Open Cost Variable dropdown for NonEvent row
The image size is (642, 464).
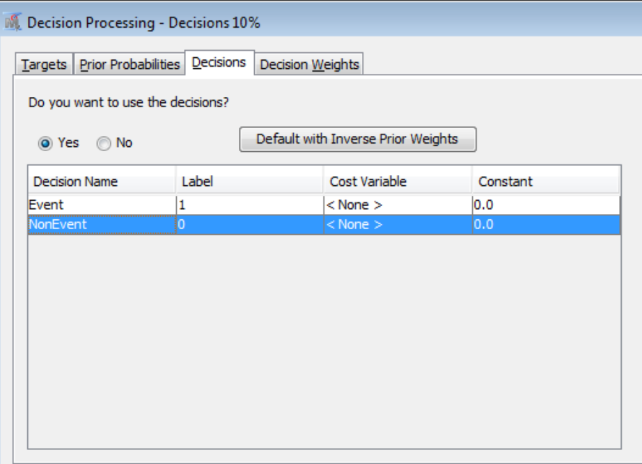[397, 225]
